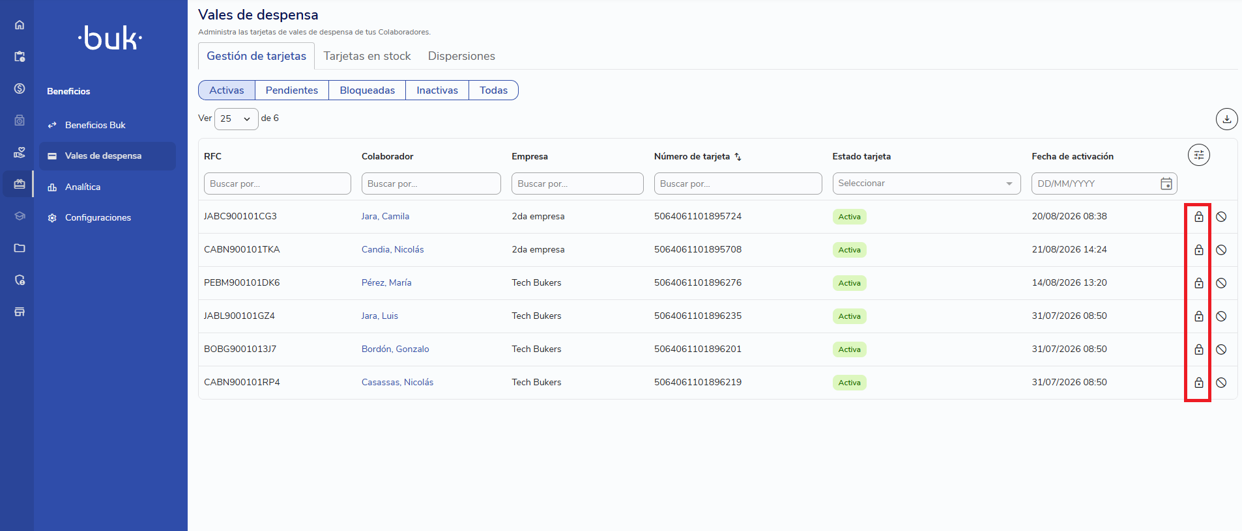Cancel card of Jara, Luis
The image size is (1242, 531).
point(1221,316)
